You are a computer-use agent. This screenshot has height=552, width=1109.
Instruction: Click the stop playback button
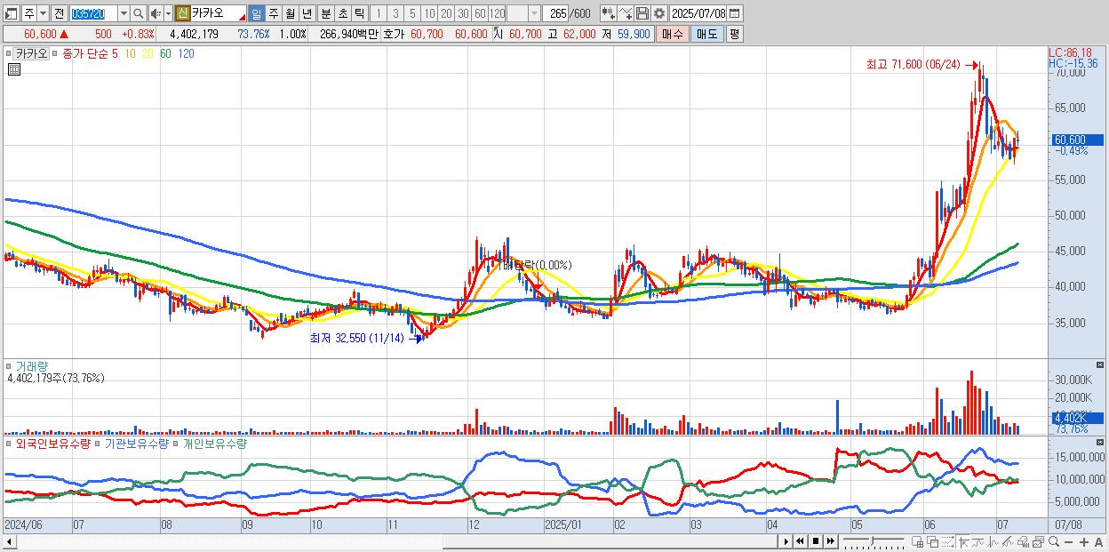coord(816,541)
